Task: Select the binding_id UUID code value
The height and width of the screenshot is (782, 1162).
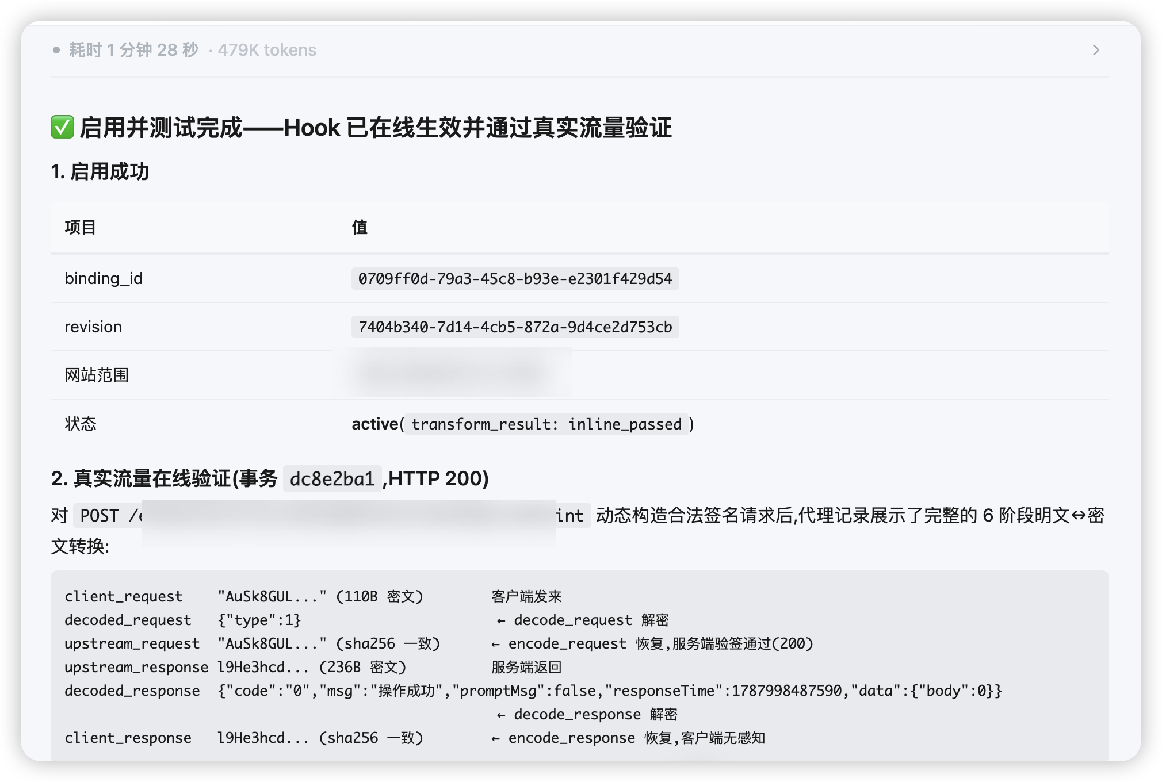Action: (x=515, y=279)
